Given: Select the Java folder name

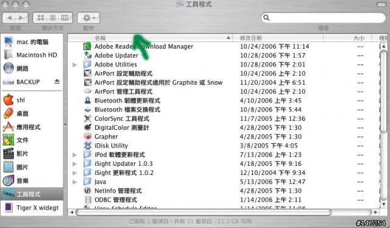Looking at the screenshot, I should coord(100,182).
